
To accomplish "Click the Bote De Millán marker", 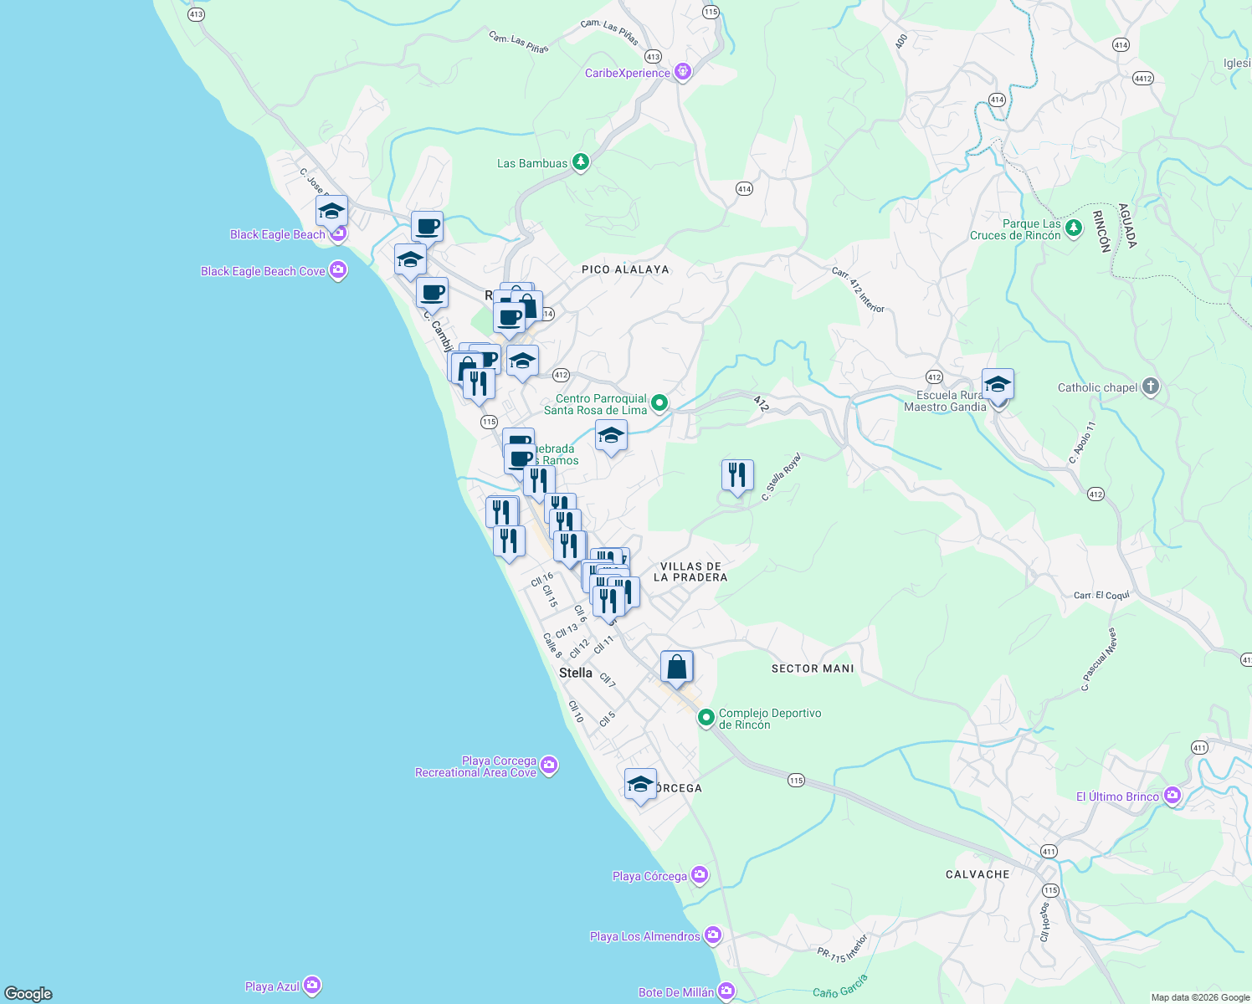I will 726,991.
